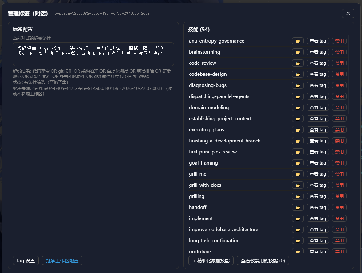The width and height of the screenshot is (362, 273).
Task: Disable the brainstorming skill
Action: 339,52
